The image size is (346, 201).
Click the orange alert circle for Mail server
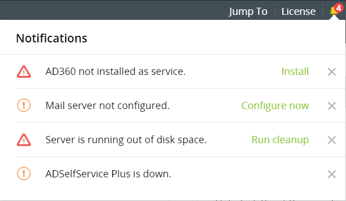tap(24, 105)
